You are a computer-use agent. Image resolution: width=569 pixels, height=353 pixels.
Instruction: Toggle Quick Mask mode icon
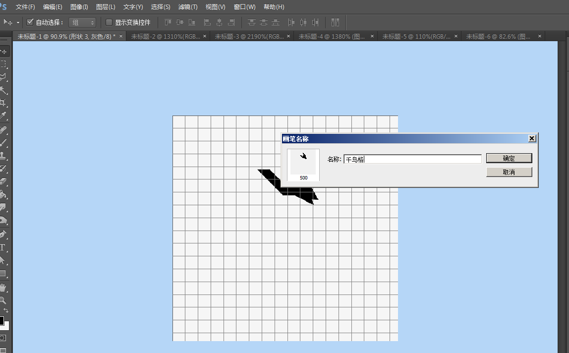coord(3,338)
